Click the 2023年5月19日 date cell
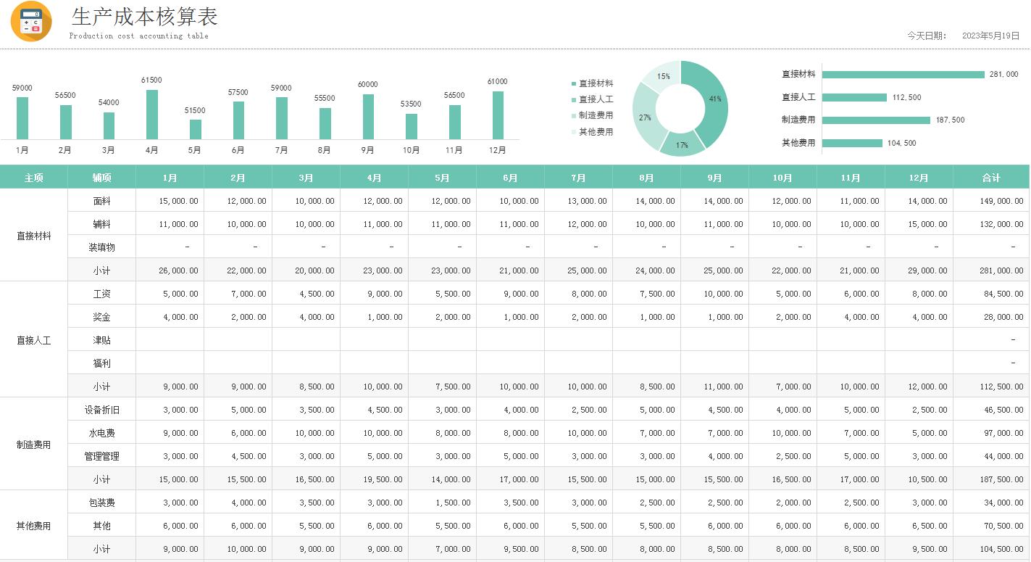 [x=990, y=36]
